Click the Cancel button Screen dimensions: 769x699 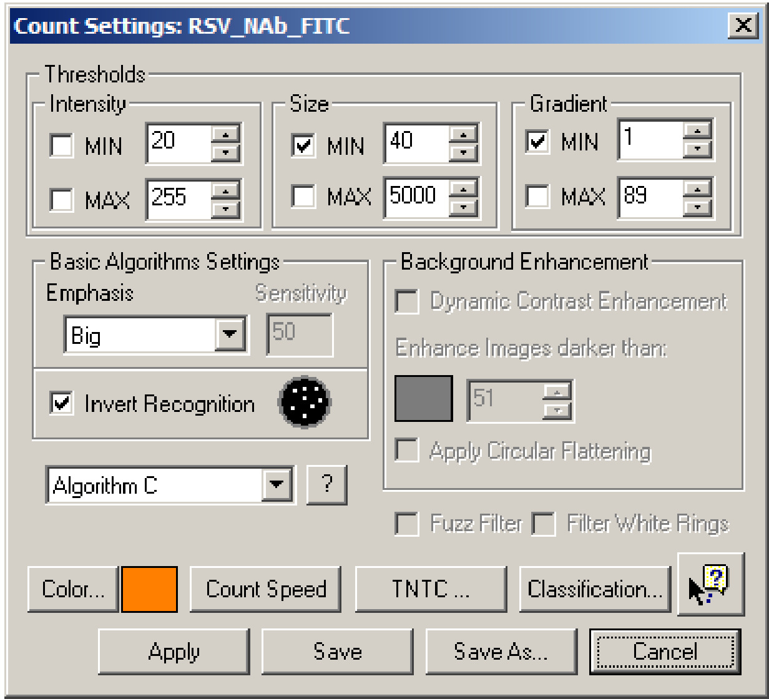point(665,652)
